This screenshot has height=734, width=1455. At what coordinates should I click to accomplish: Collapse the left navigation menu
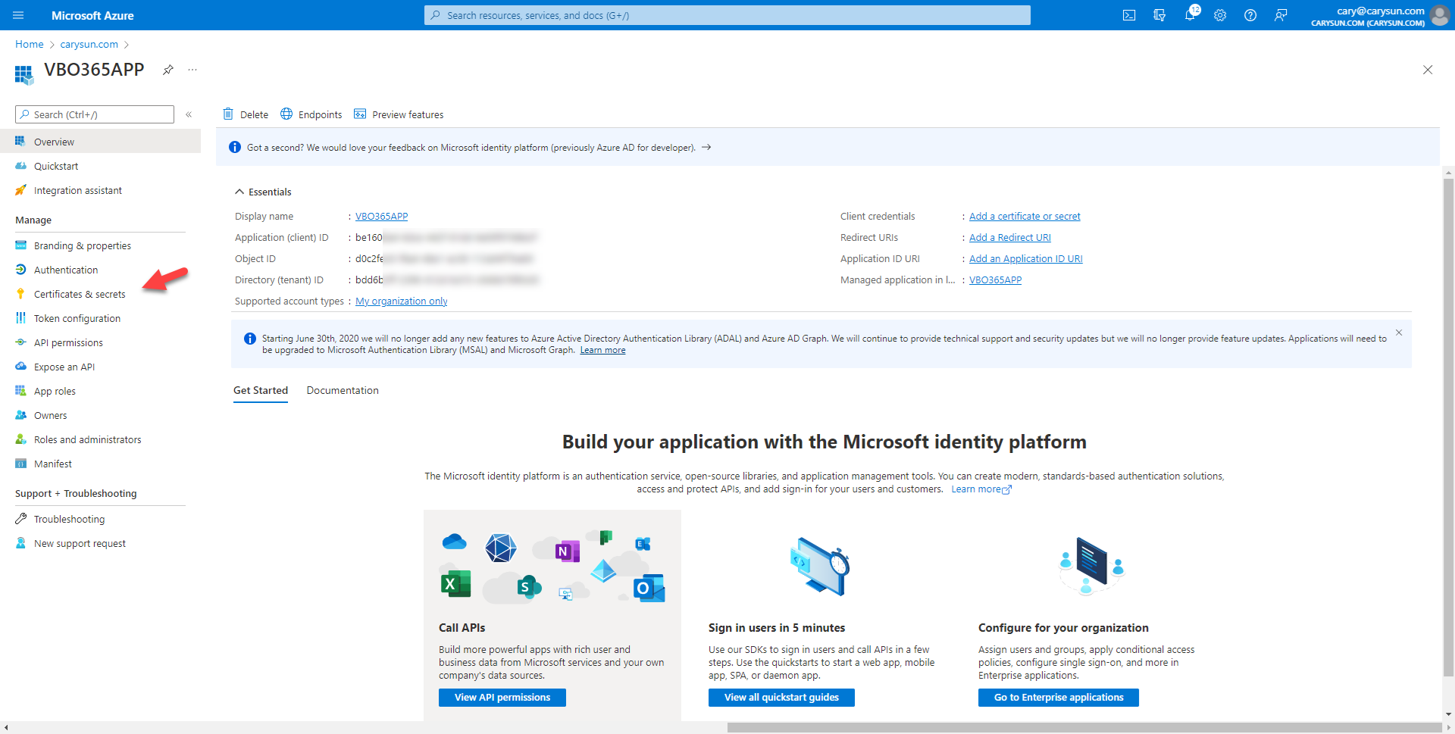pyautogui.click(x=189, y=114)
